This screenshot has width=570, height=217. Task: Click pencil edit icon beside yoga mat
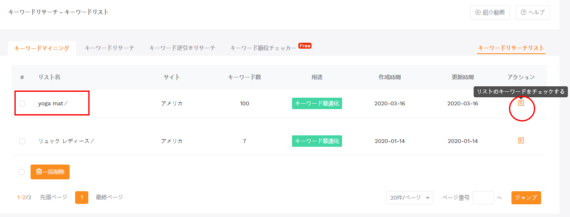pos(66,103)
